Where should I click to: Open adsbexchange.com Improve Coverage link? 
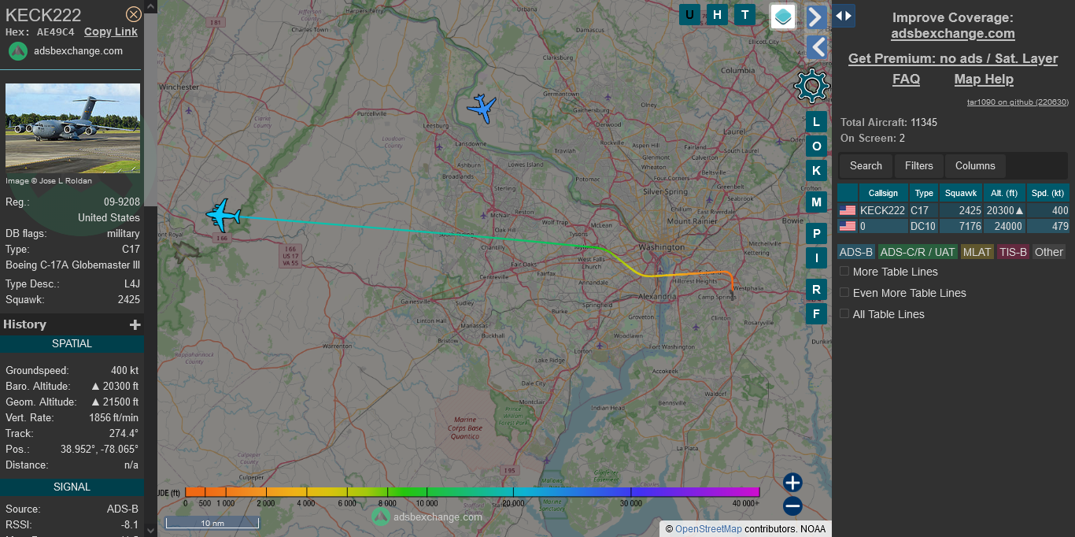(953, 34)
